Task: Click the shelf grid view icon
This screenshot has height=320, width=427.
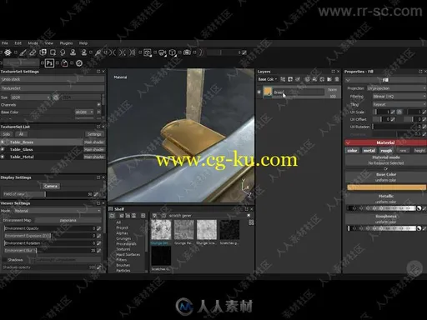Action: point(251,222)
